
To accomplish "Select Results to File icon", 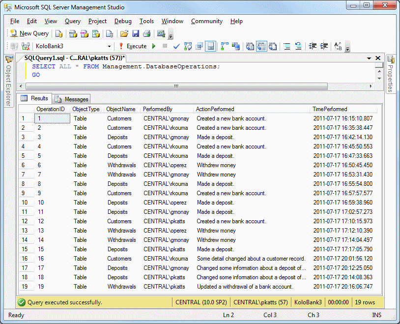I will coord(273,46).
